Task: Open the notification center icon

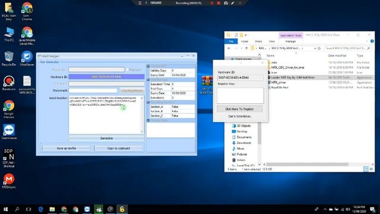Action: tap(372, 209)
